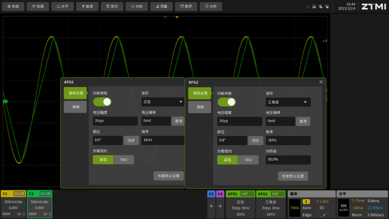Add channel C4 with plus icon
The image size is (389, 219).
(220, 206)
